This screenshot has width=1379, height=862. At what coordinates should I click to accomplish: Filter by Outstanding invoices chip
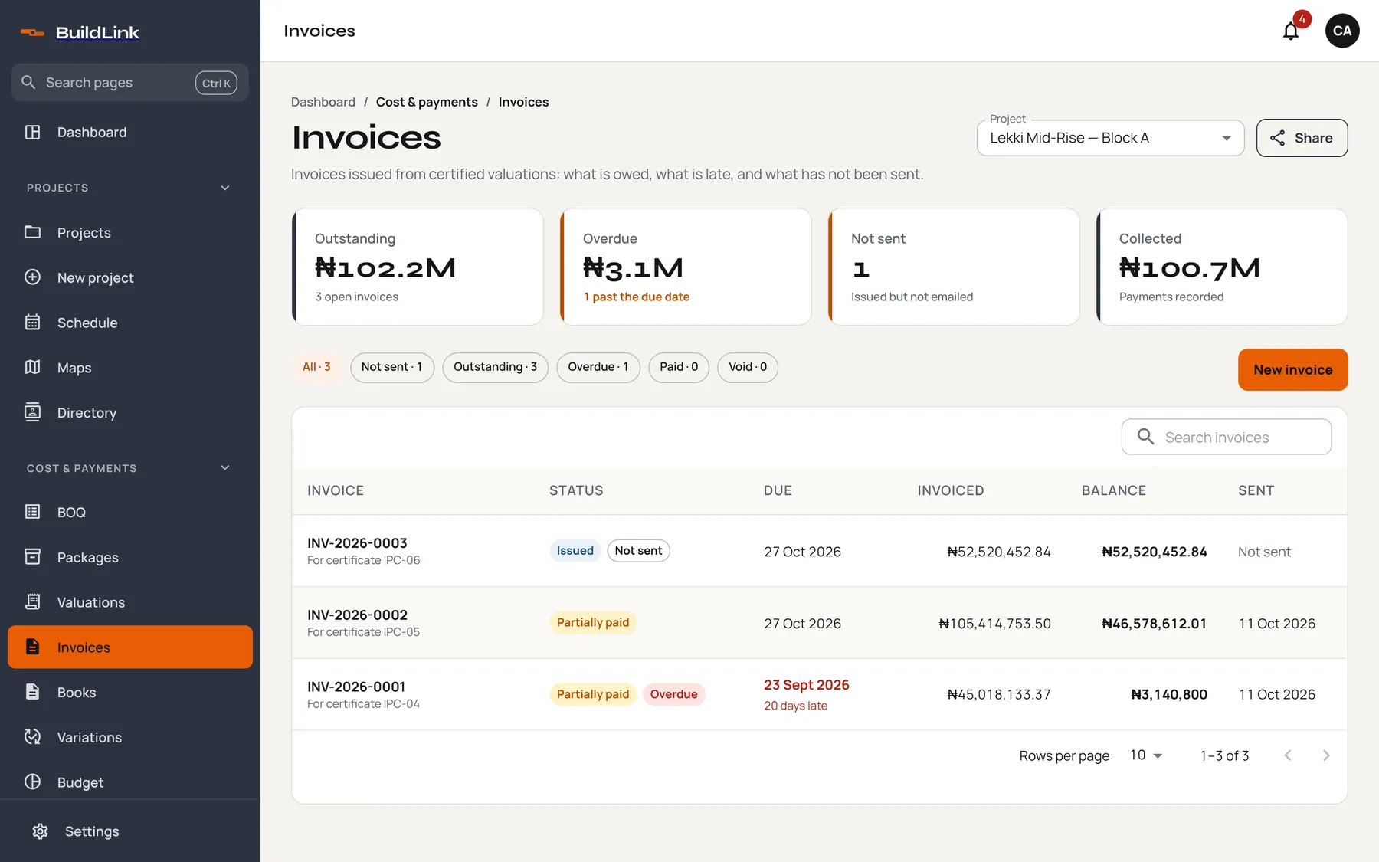(495, 367)
